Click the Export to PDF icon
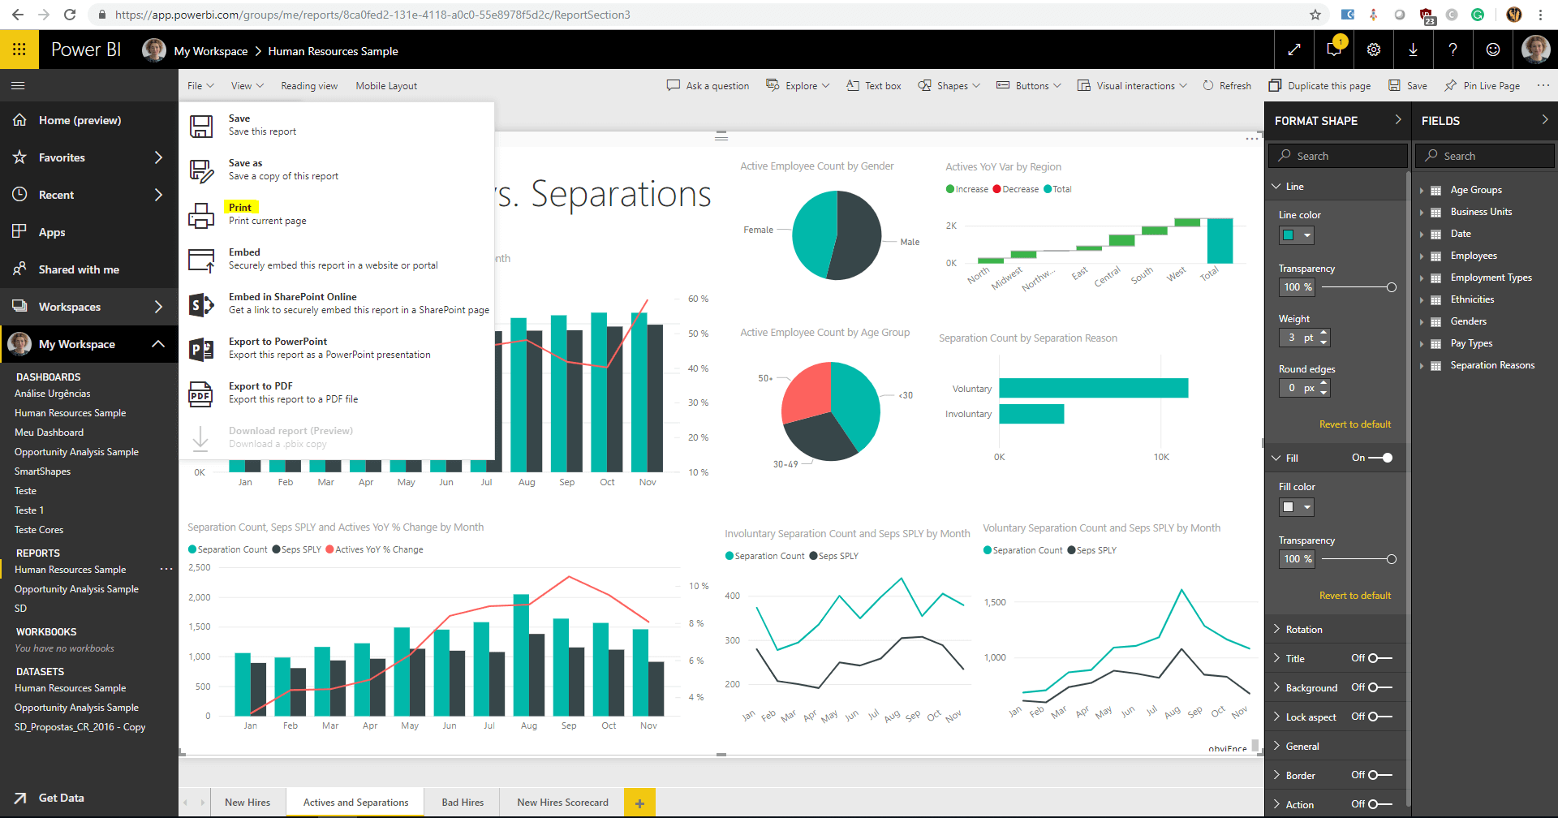This screenshot has width=1558, height=818. click(x=200, y=392)
